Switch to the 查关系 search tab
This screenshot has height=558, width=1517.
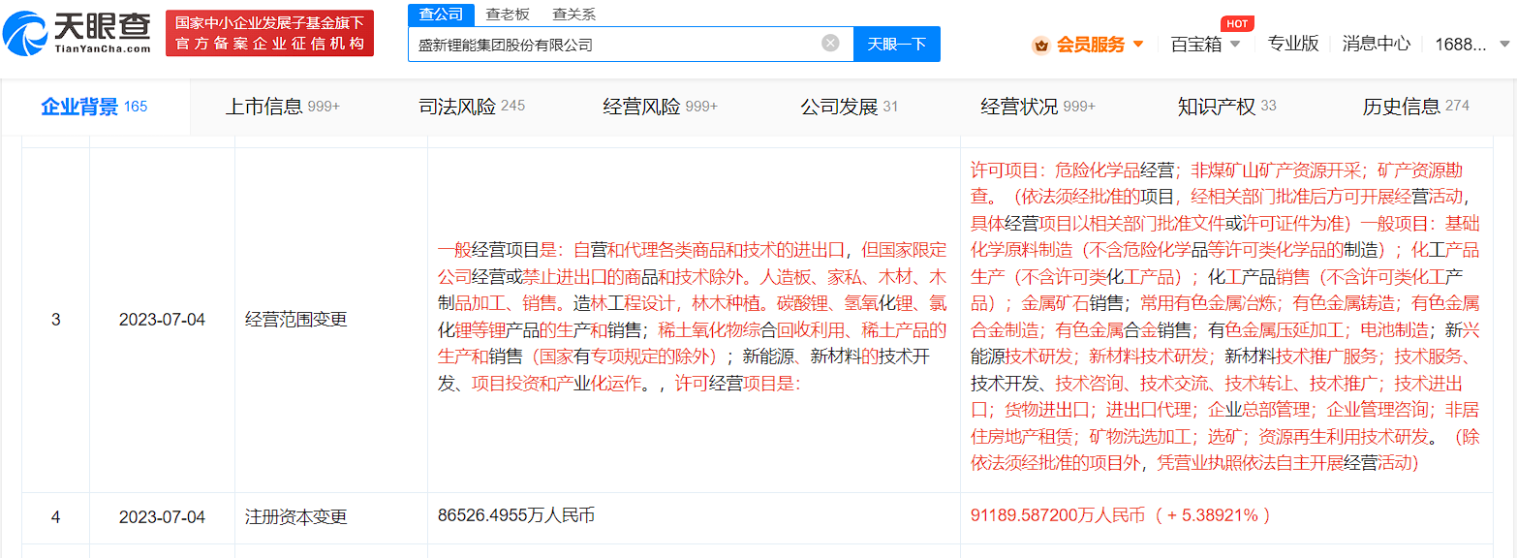[573, 14]
